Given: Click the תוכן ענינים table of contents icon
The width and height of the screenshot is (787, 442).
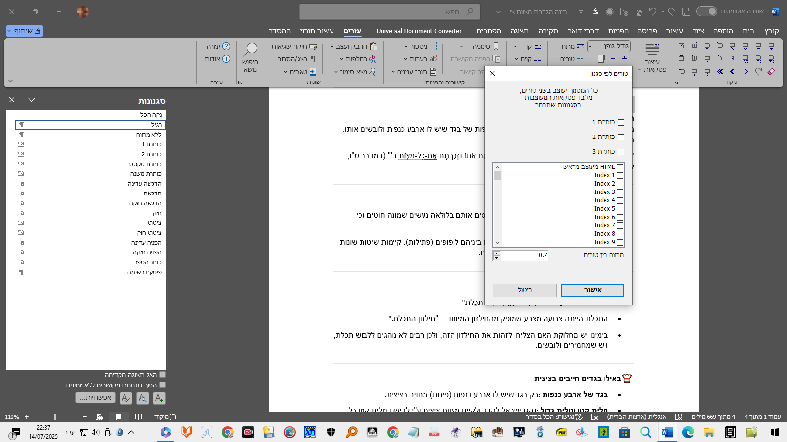Looking at the screenshot, I should 433,72.
